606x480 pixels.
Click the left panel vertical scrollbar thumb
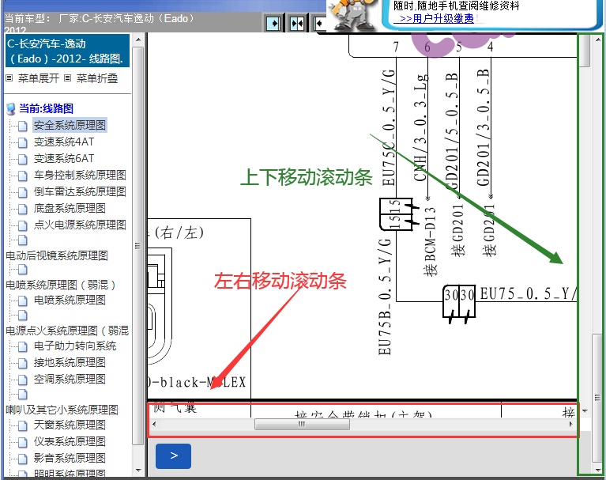tap(137, 246)
